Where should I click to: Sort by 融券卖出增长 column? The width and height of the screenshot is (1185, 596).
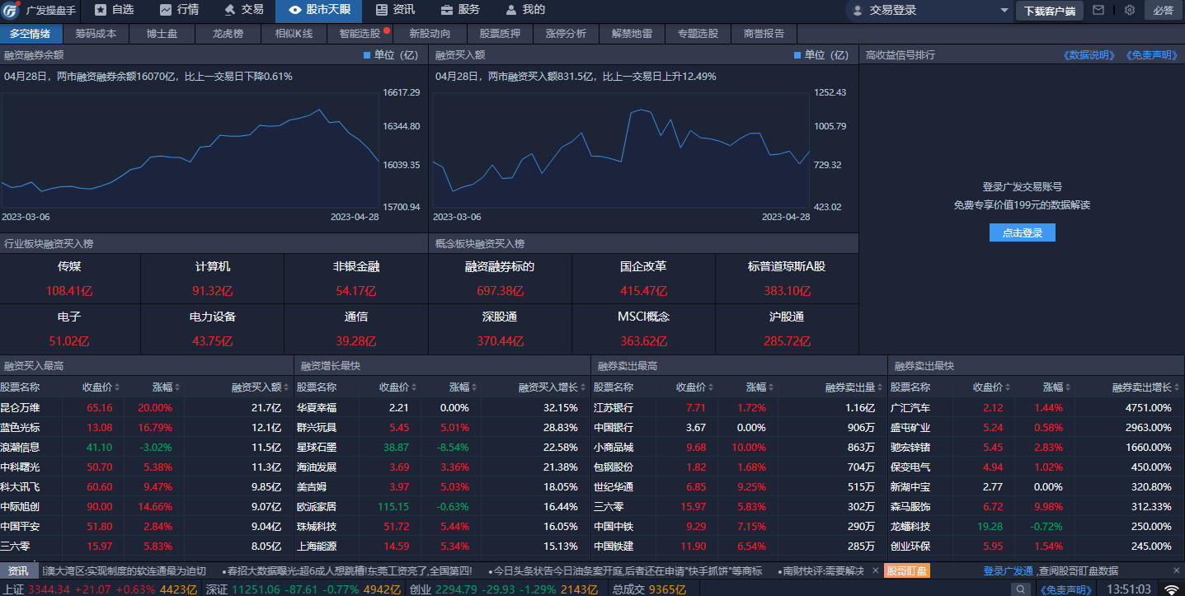(x=1147, y=387)
